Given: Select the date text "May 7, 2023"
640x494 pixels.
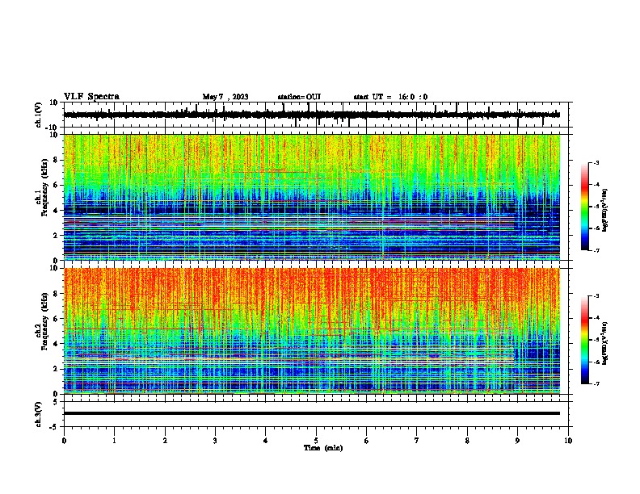Looking at the screenshot, I should pos(225,97).
